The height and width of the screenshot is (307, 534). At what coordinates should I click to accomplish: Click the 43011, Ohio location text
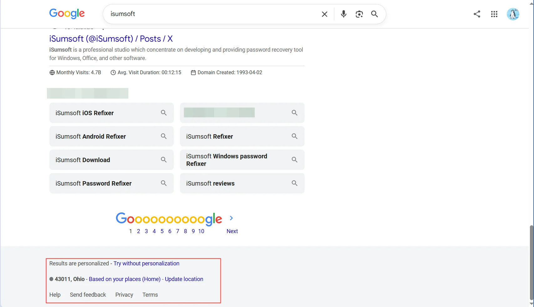69,279
